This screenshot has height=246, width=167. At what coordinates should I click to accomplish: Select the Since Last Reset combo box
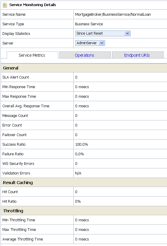tap(103, 33)
